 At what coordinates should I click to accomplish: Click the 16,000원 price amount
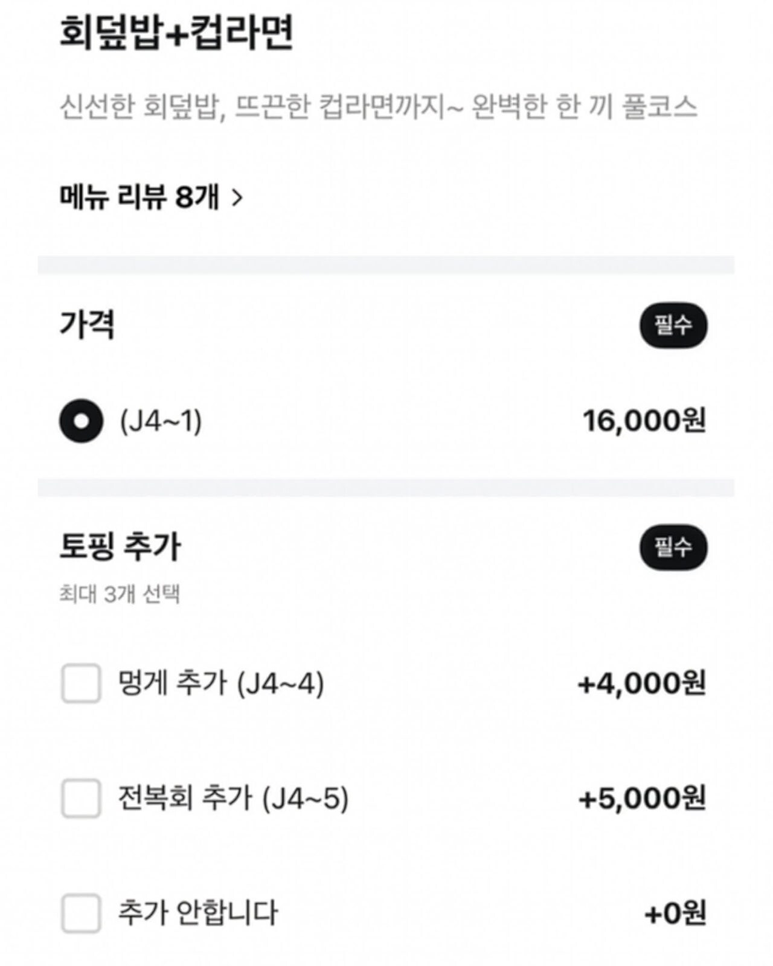click(644, 421)
